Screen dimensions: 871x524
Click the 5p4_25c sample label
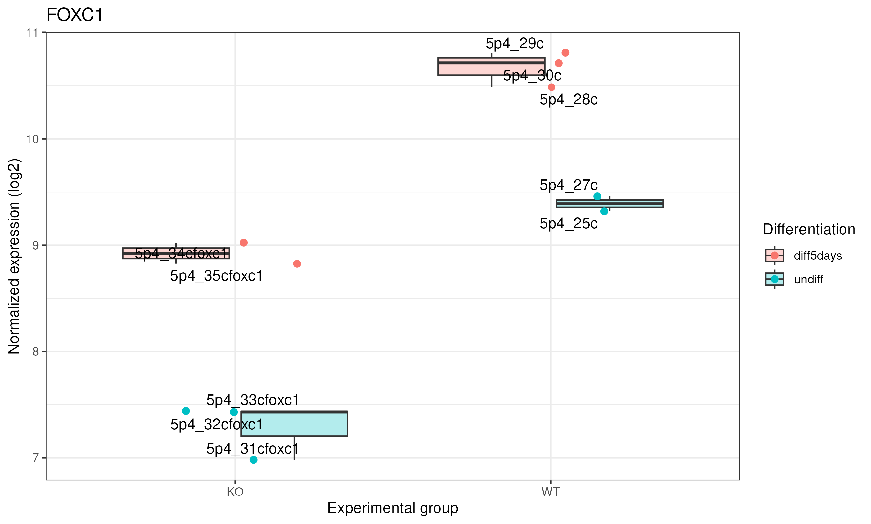(x=568, y=224)
